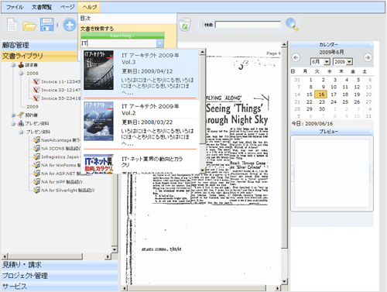Click tree panel scroll right arrow
387x292 pixels.
coord(108,256)
